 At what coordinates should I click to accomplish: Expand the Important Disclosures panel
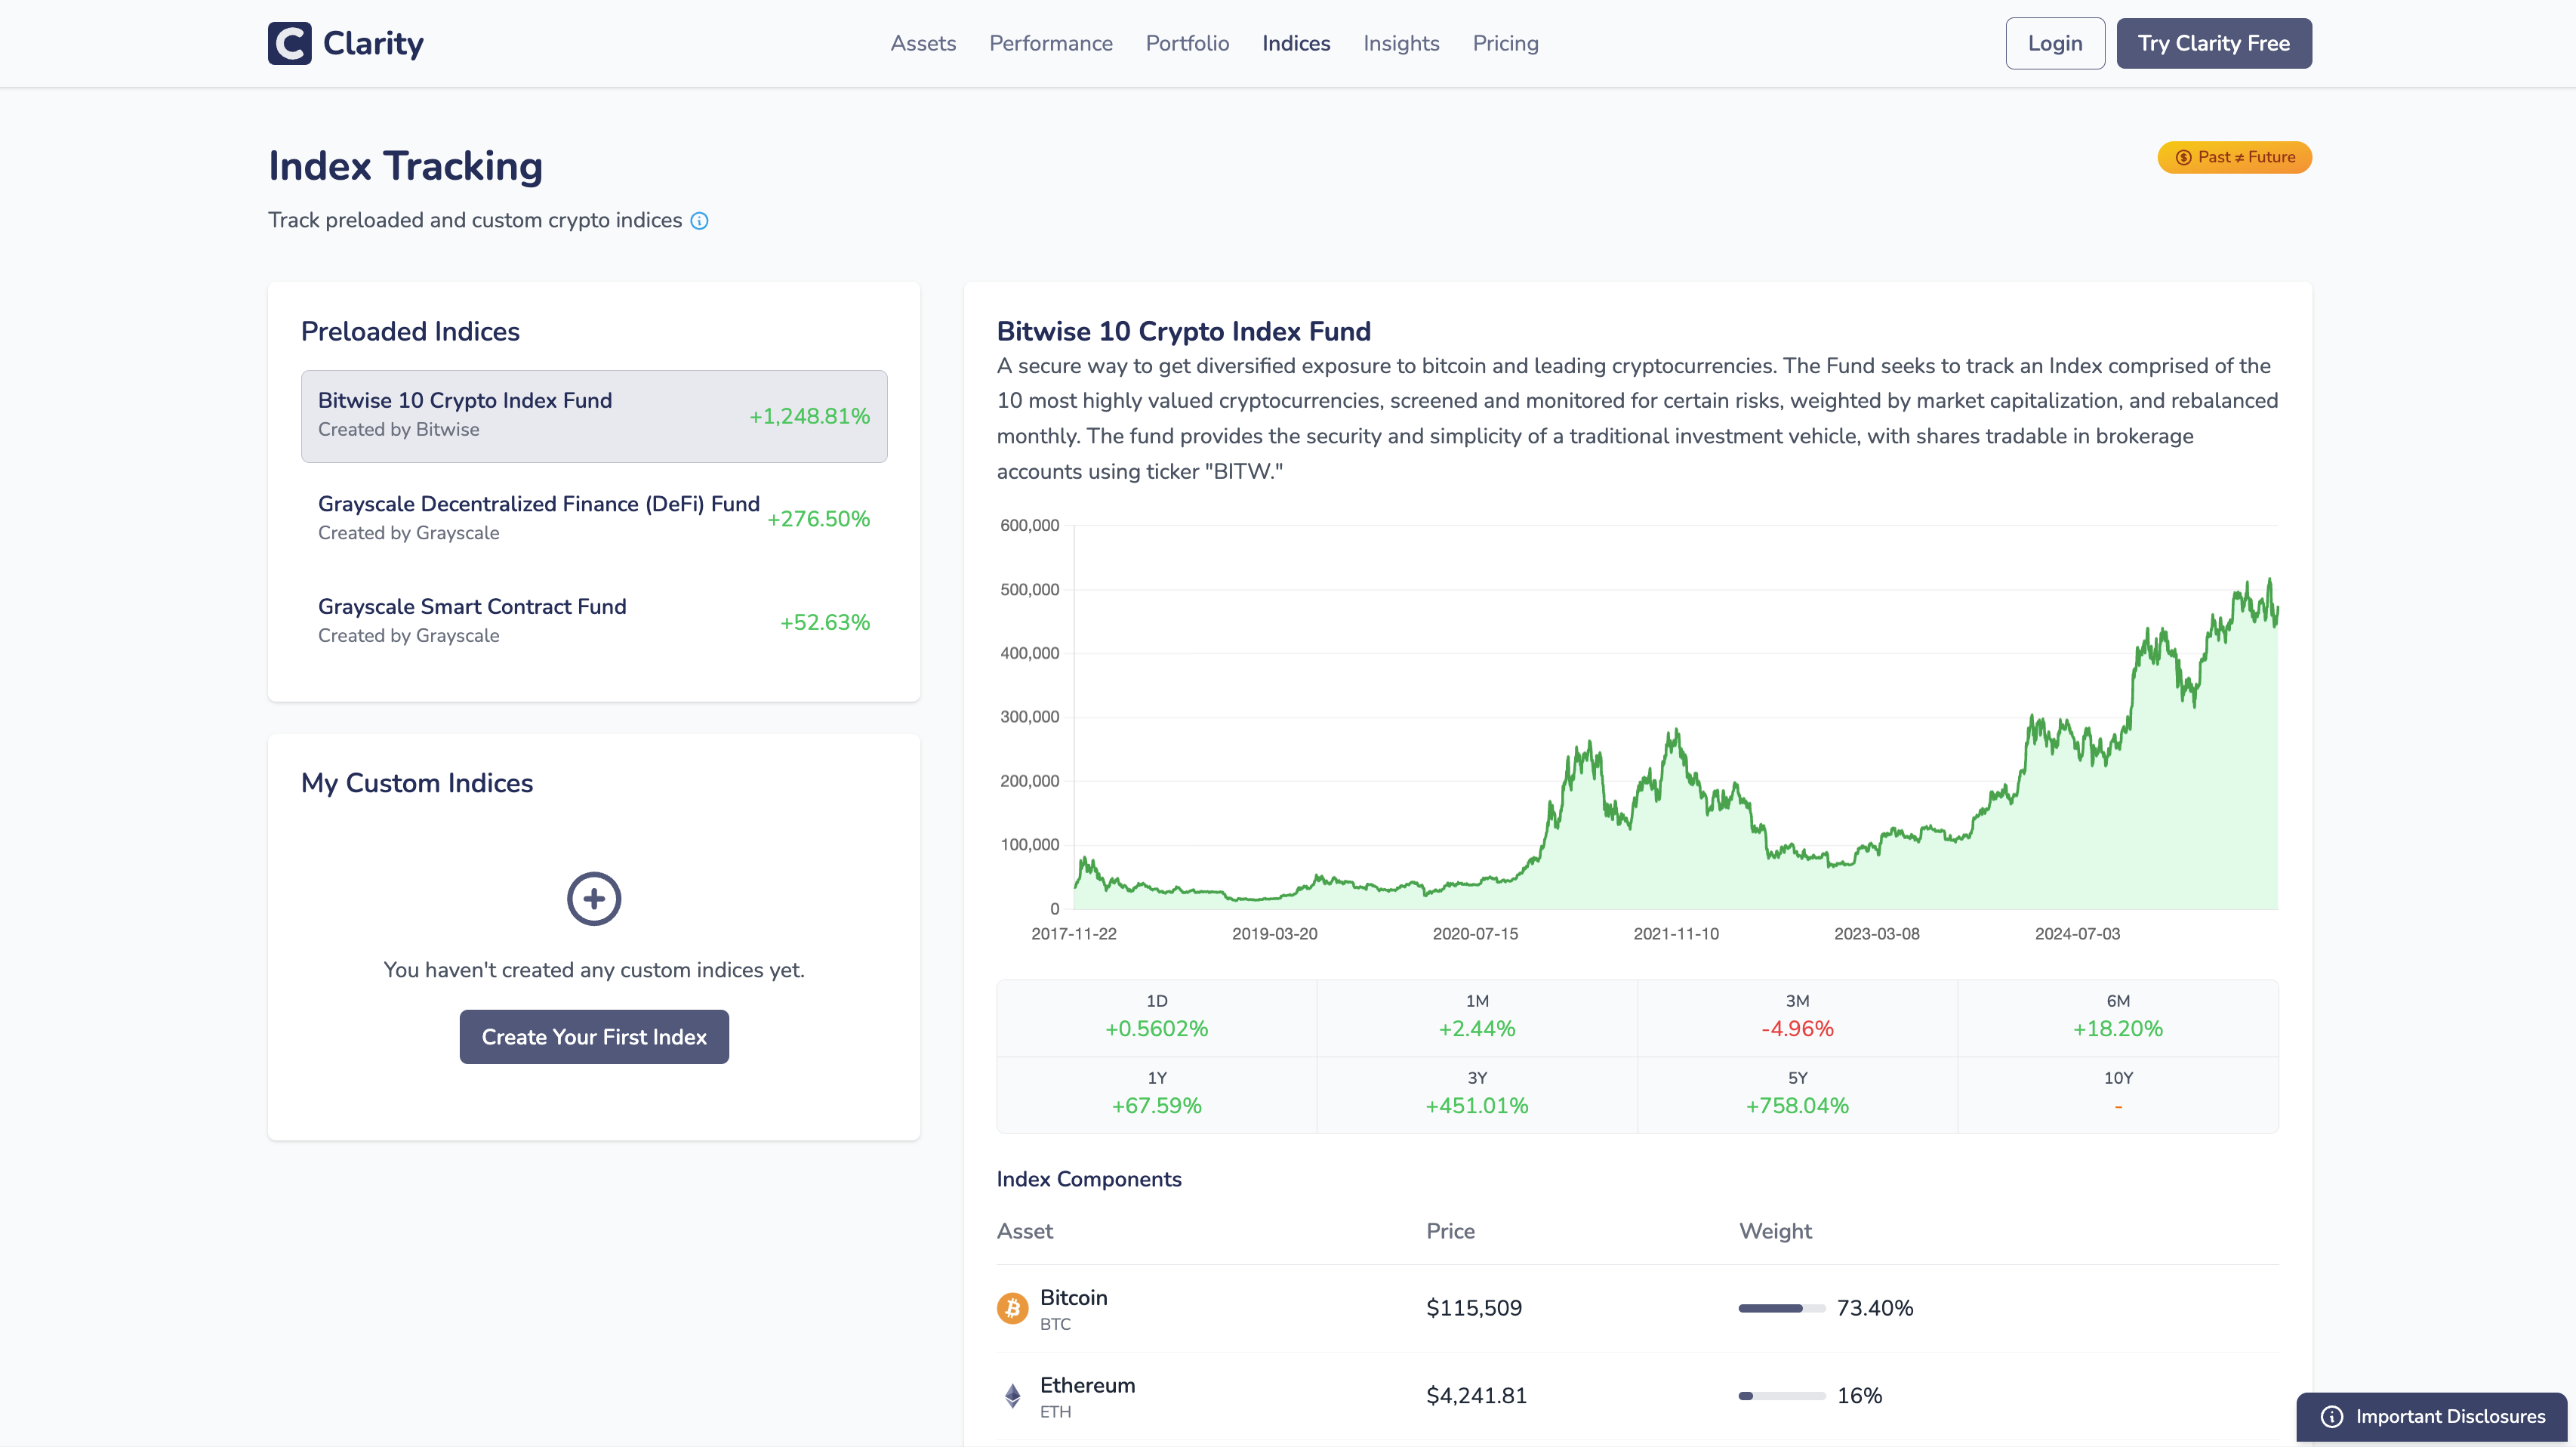click(2432, 1417)
